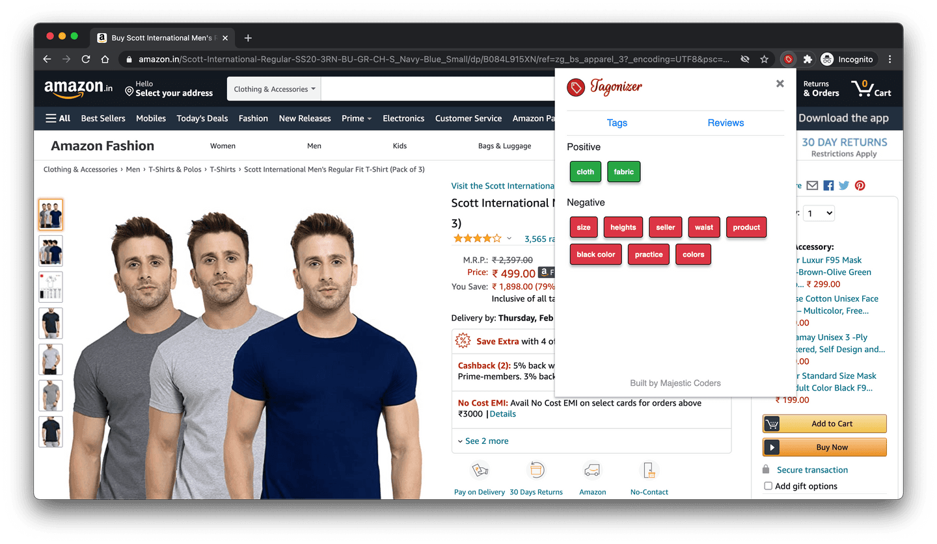Click the browser address bar URL
This screenshot has width=937, height=544.
point(433,59)
